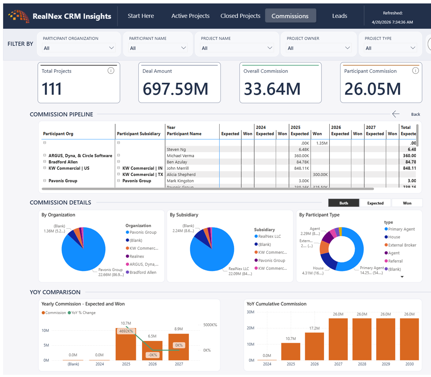The height and width of the screenshot is (377, 431).
Task: Open the Project Owner dropdown
Action: (319, 48)
